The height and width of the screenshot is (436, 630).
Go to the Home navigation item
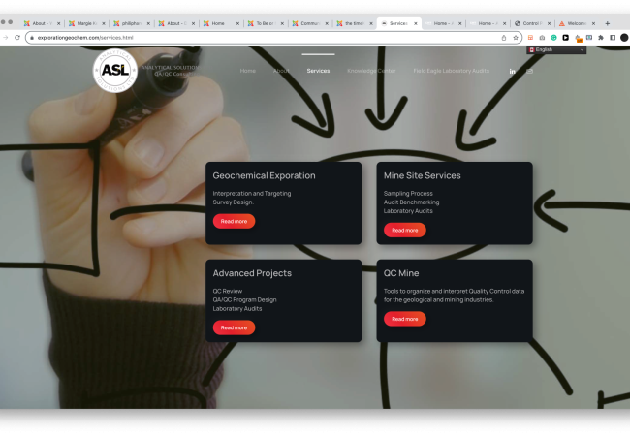point(248,71)
